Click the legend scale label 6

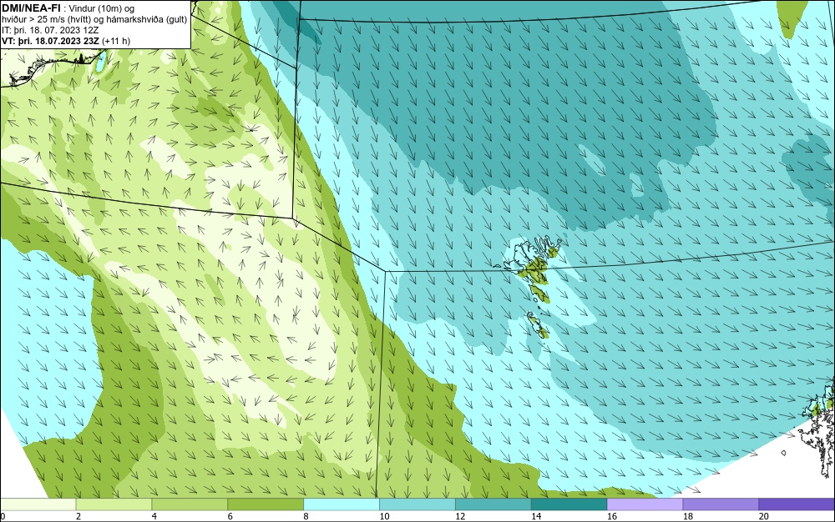pos(230,516)
